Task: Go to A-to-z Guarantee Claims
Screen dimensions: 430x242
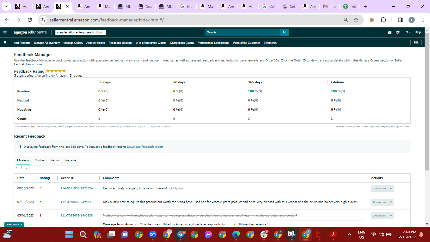Action: click(x=151, y=43)
